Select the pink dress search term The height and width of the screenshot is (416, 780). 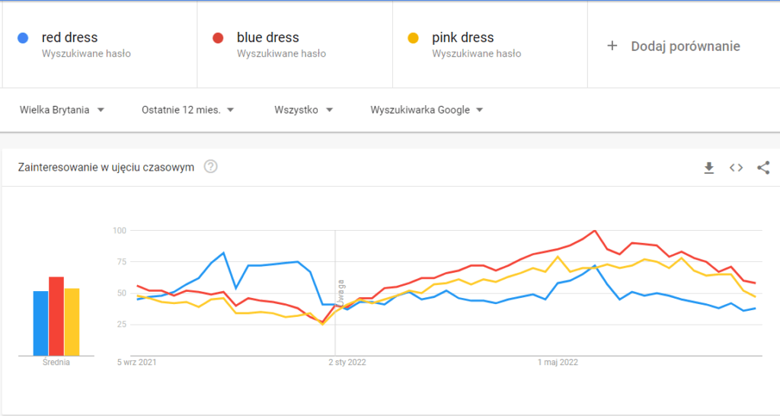462,37
